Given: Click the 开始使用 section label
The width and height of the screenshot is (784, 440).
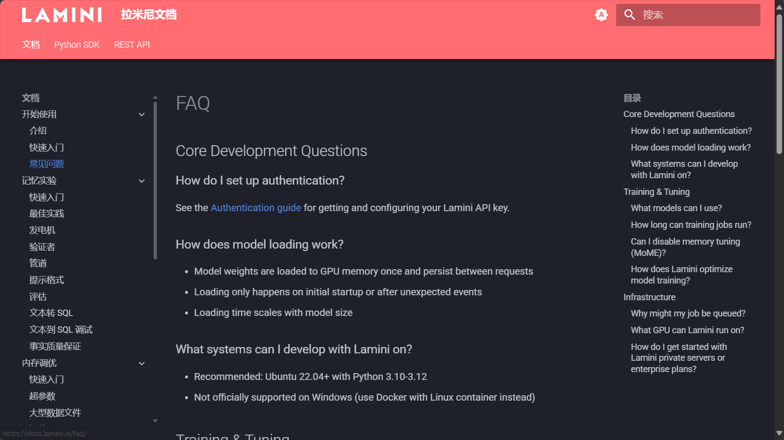Looking at the screenshot, I should click(39, 114).
